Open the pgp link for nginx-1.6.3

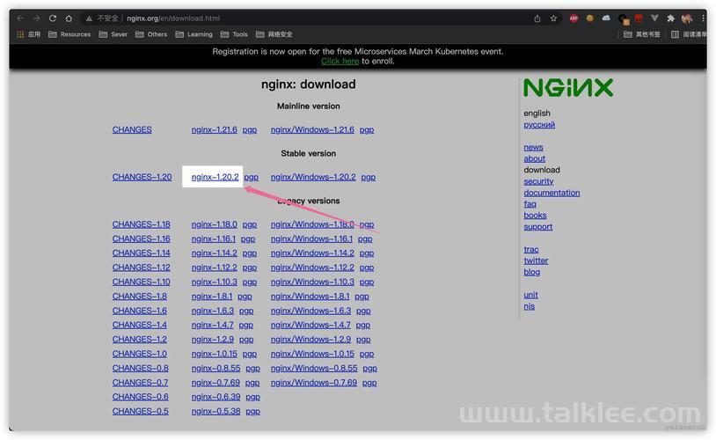(246, 312)
